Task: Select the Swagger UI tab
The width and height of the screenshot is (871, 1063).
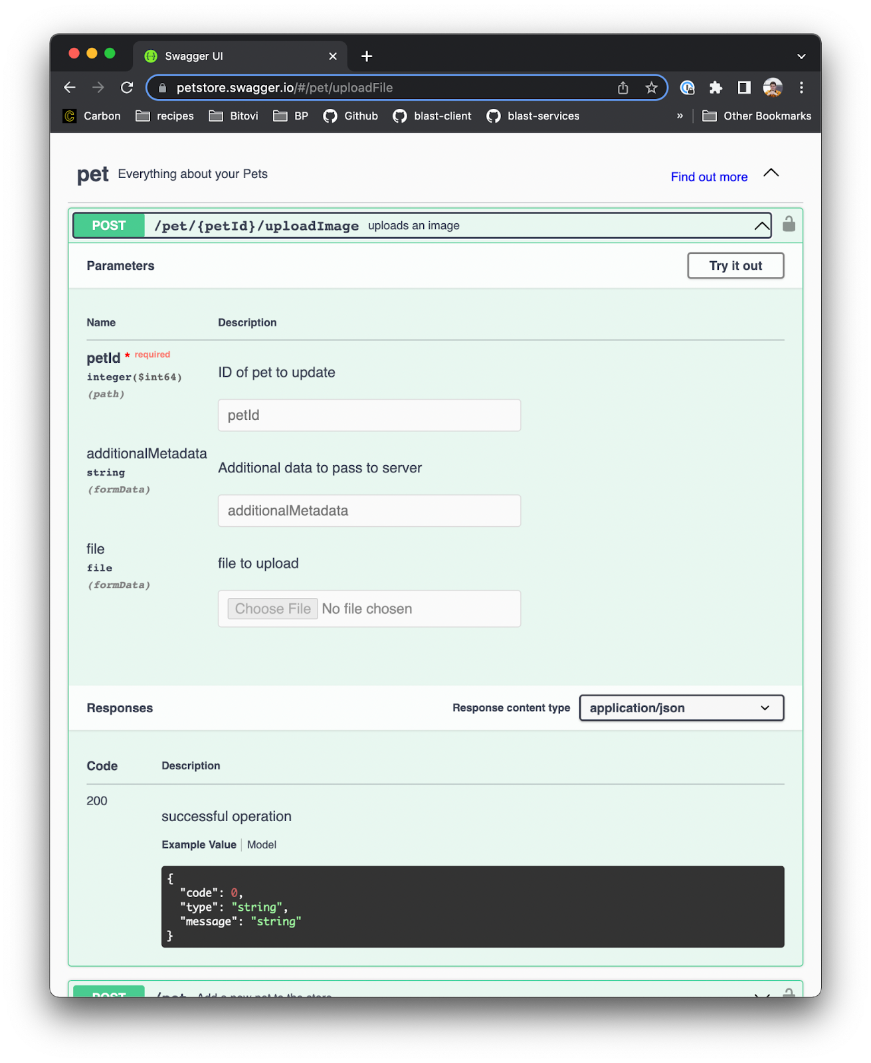Action: click(241, 56)
